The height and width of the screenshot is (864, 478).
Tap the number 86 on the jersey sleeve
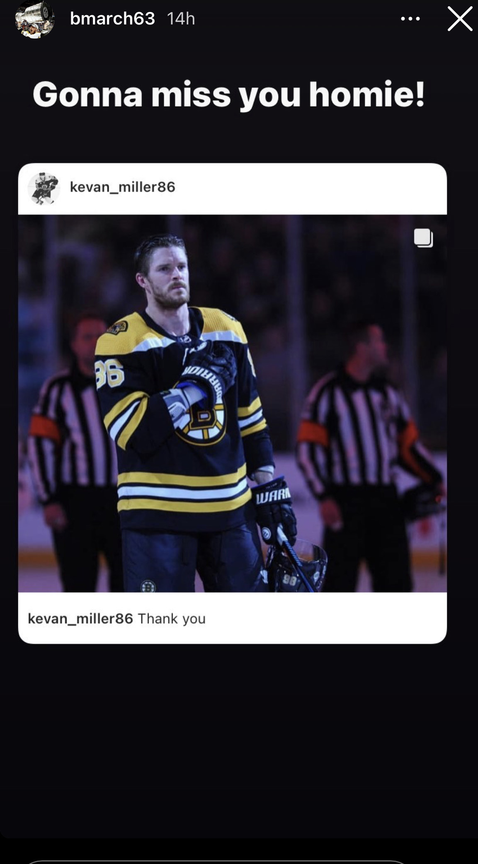tap(110, 373)
